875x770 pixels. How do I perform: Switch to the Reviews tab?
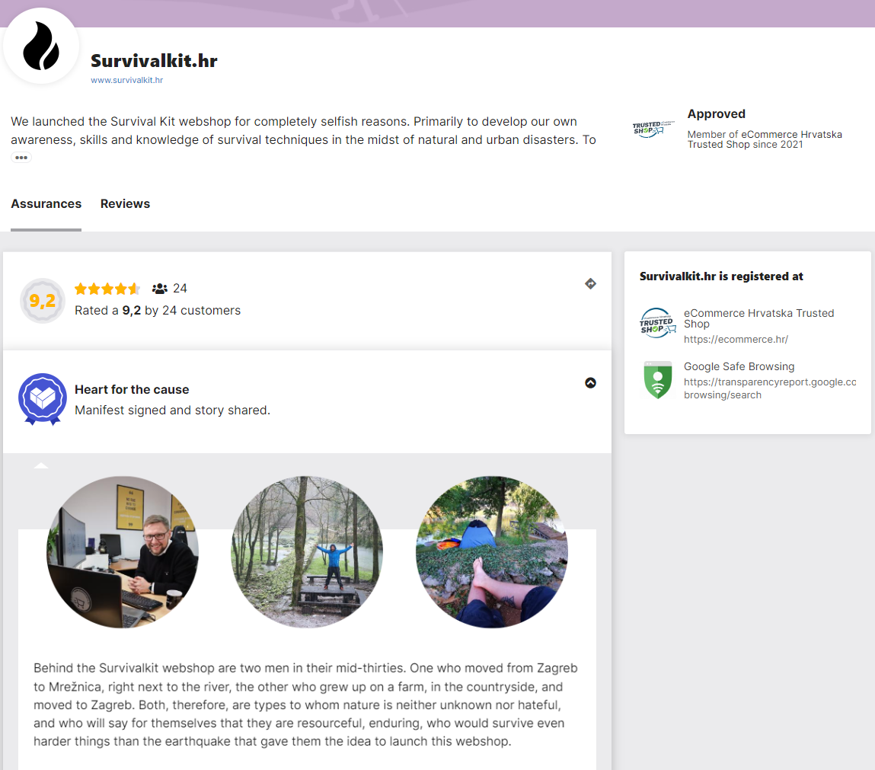coord(125,203)
